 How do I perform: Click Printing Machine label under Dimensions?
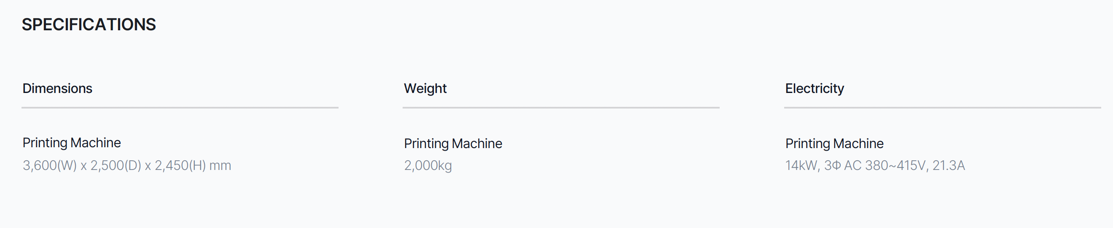pos(72,143)
